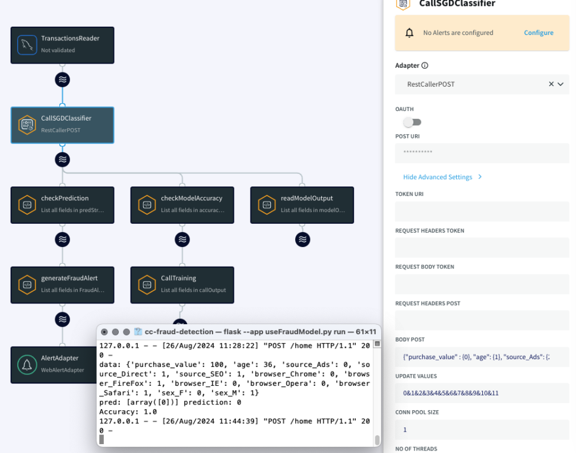
Task: Select the generateFraudAlert node icon
Action: [x=27, y=284]
